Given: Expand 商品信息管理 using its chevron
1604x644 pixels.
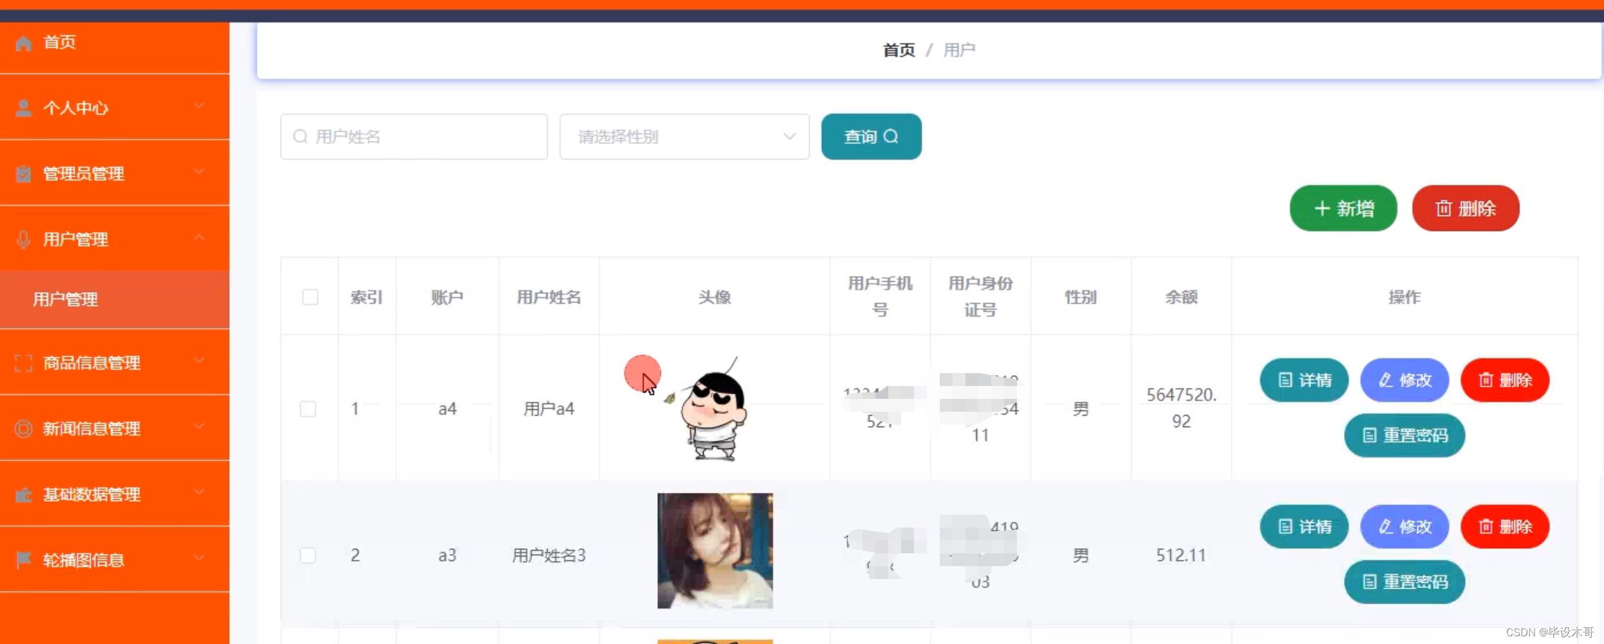Looking at the screenshot, I should 200,361.
